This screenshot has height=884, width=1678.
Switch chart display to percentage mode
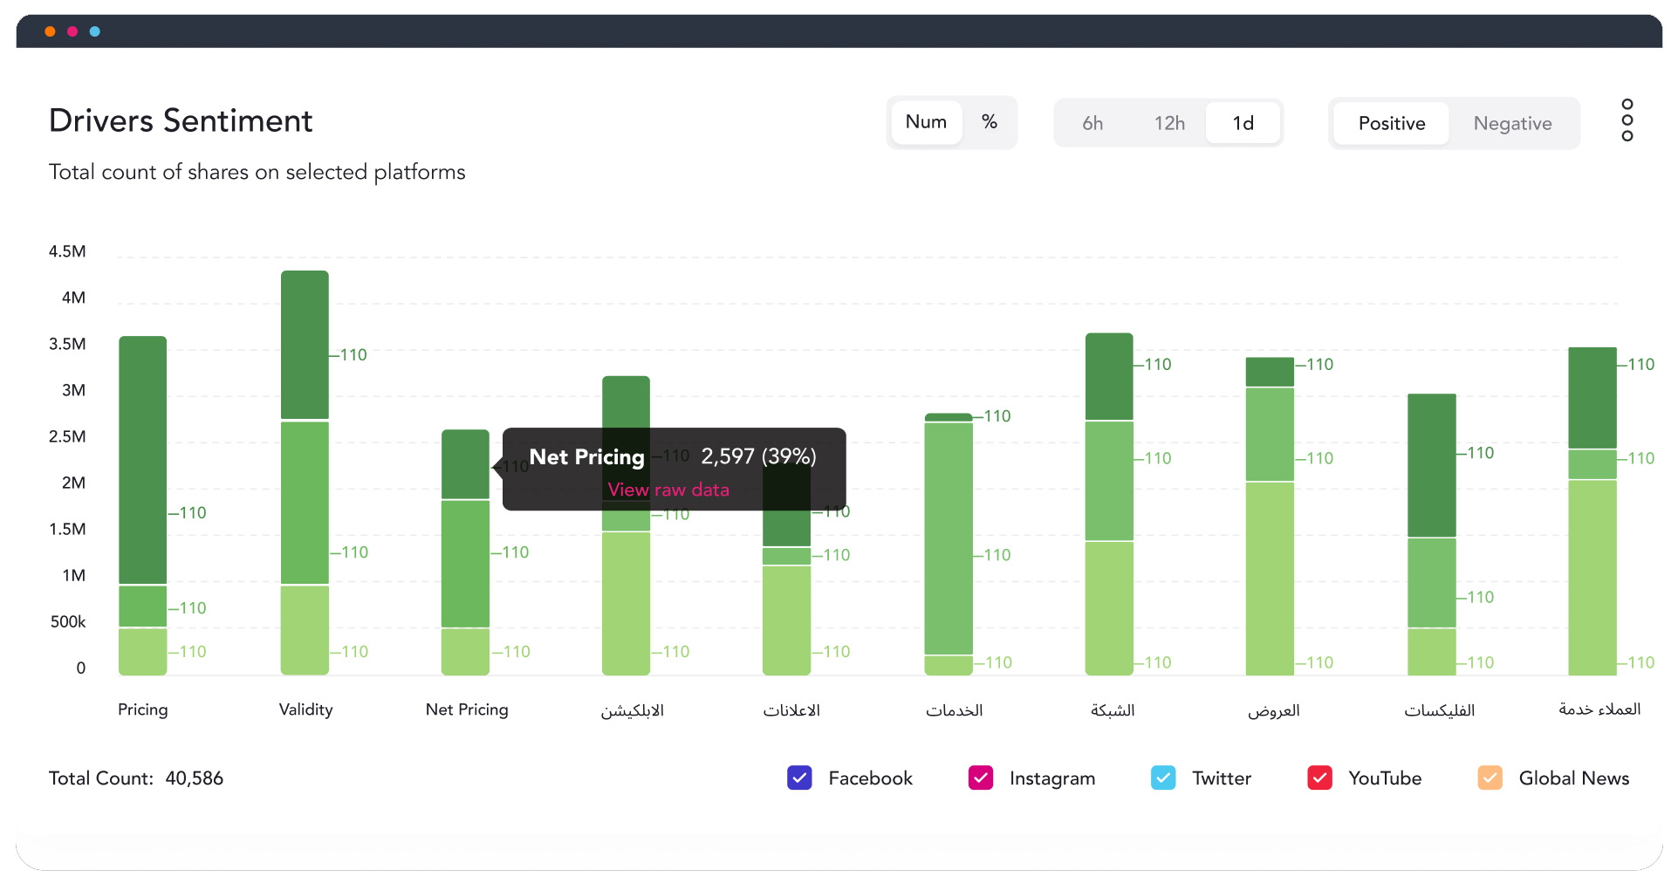pyautogui.click(x=990, y=122)
